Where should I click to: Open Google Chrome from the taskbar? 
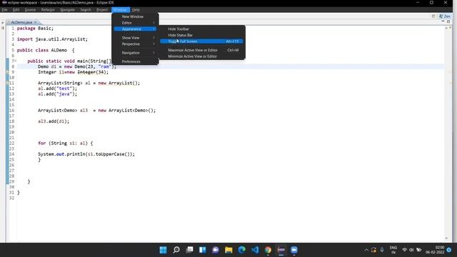[x=268, y=250]
